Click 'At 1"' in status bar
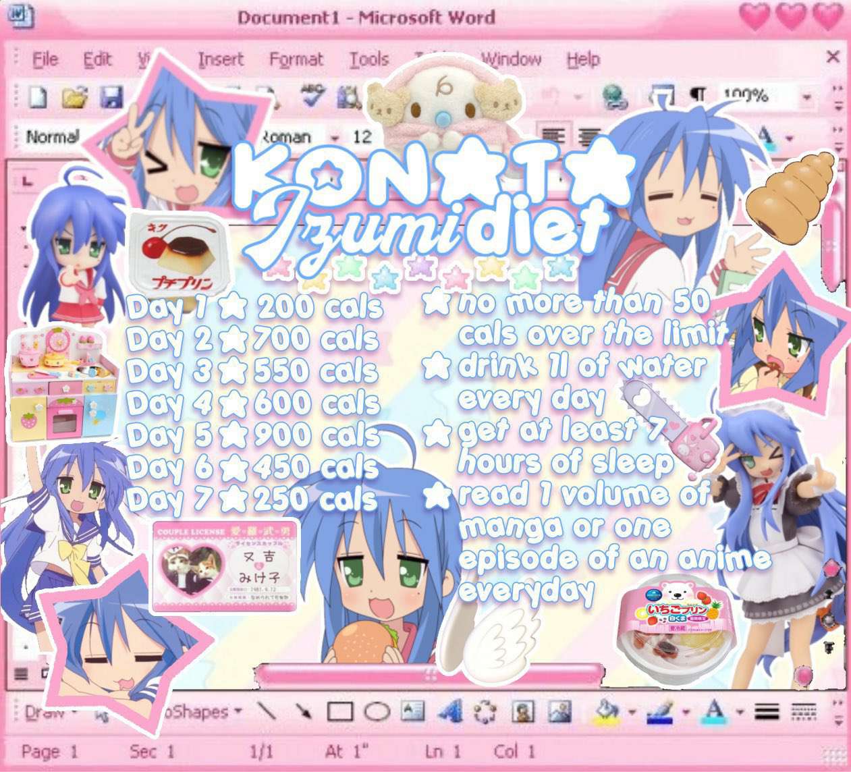The width and height of the screenshot is (851, 772). [x=347, y=751]
